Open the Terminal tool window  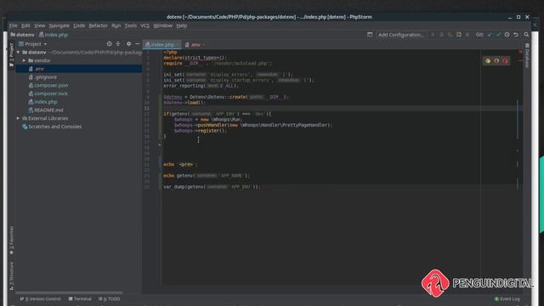(x=80, y=298)
